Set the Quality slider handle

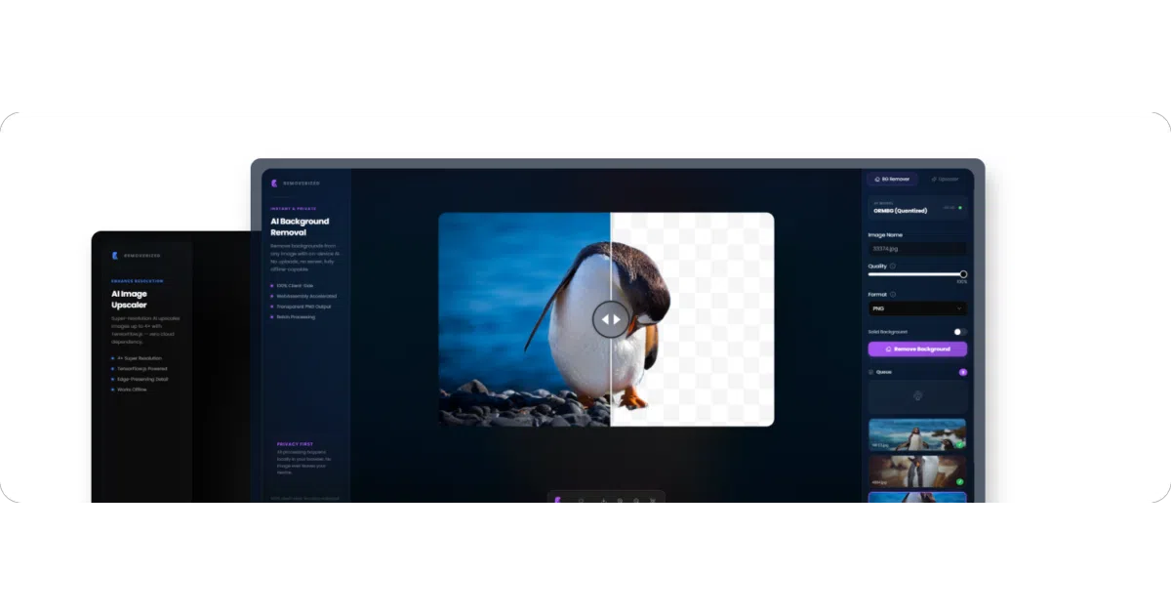point(963,274)
